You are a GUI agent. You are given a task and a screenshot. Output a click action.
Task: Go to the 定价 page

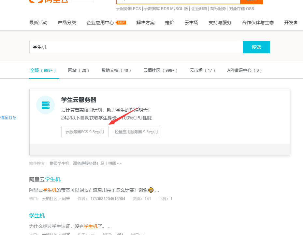(169, 23)
